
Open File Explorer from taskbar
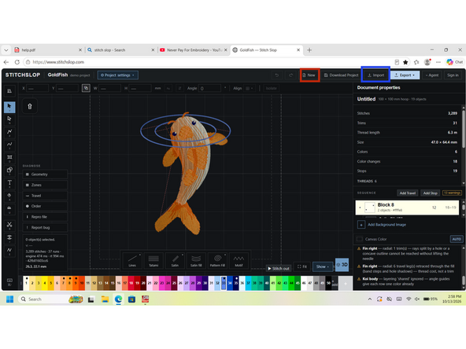[x=105, y=299]
